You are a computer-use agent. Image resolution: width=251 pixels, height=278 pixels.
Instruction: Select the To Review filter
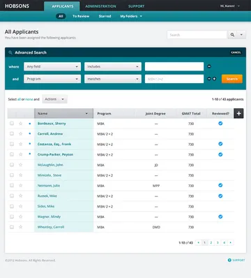tap(81, 16)
